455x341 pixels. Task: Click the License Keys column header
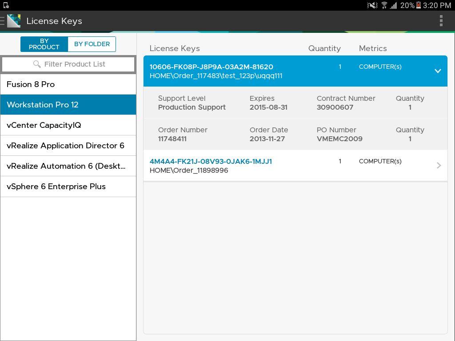click(175, 48)
